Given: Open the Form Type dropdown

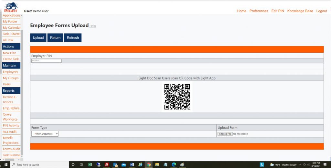Looking at the screenshot, I should tap(45, 134).
